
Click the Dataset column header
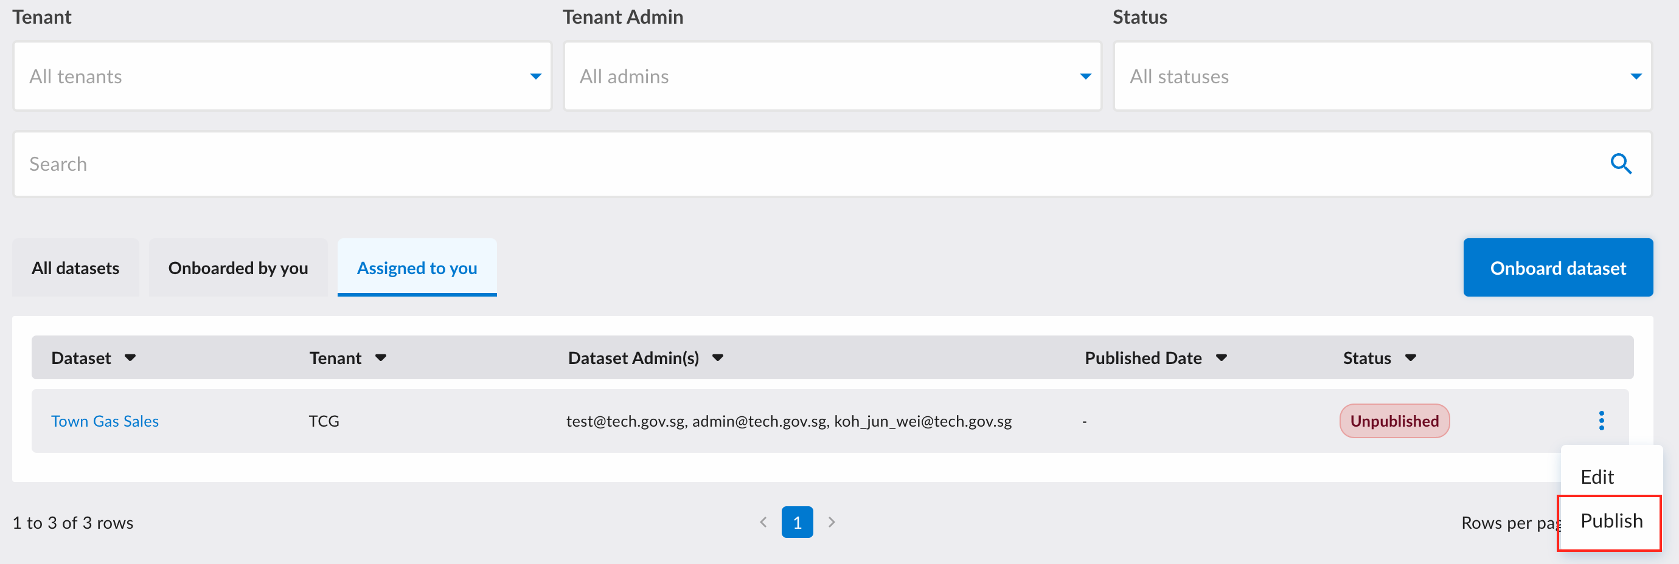click(82, 357)
